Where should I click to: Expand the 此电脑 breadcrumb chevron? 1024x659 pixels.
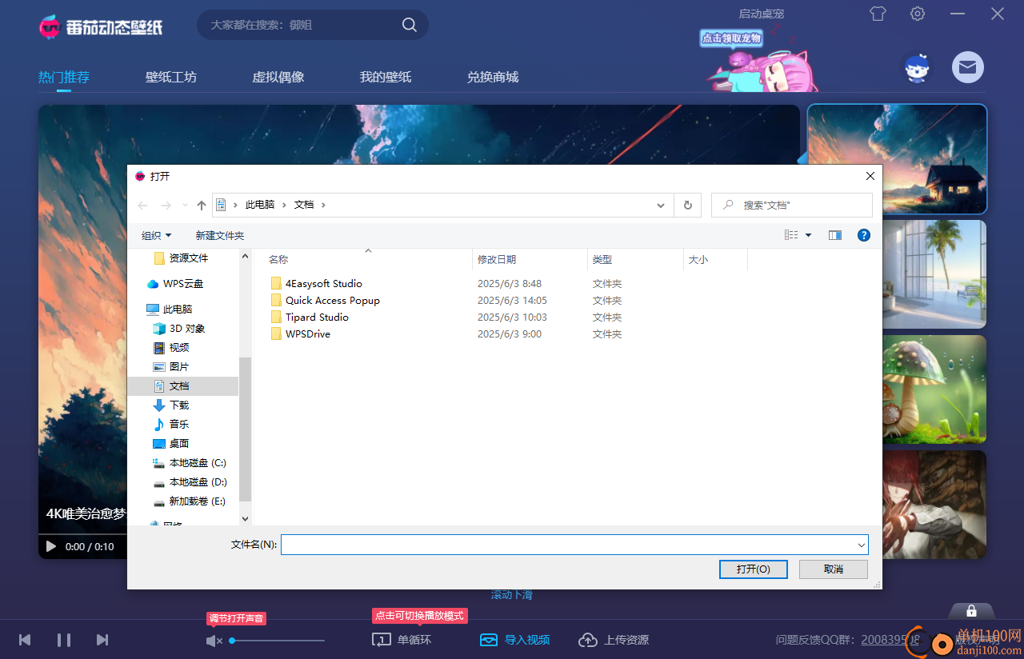(x=284, y=205)
